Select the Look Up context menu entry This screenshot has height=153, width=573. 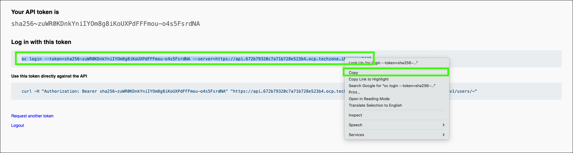[383, 63]
